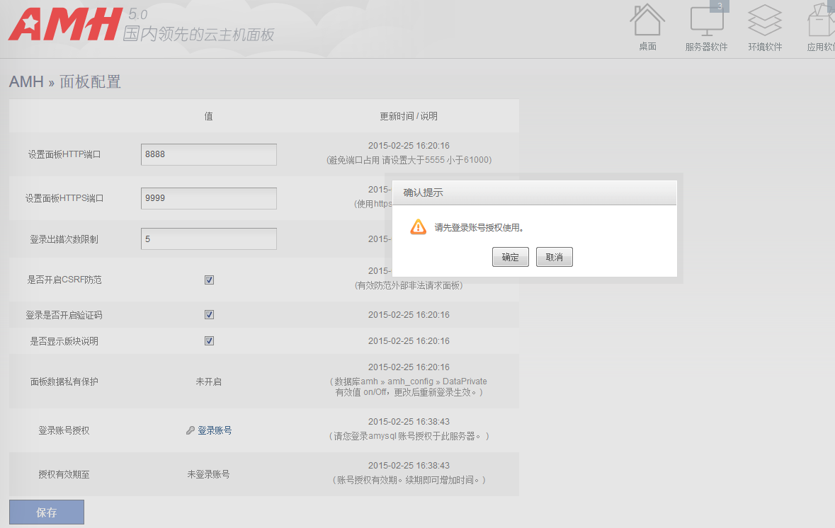The height and width of the screenshot is (528, 835).
Task: Click the AMH star logo
Action: (x=30, y=26)
